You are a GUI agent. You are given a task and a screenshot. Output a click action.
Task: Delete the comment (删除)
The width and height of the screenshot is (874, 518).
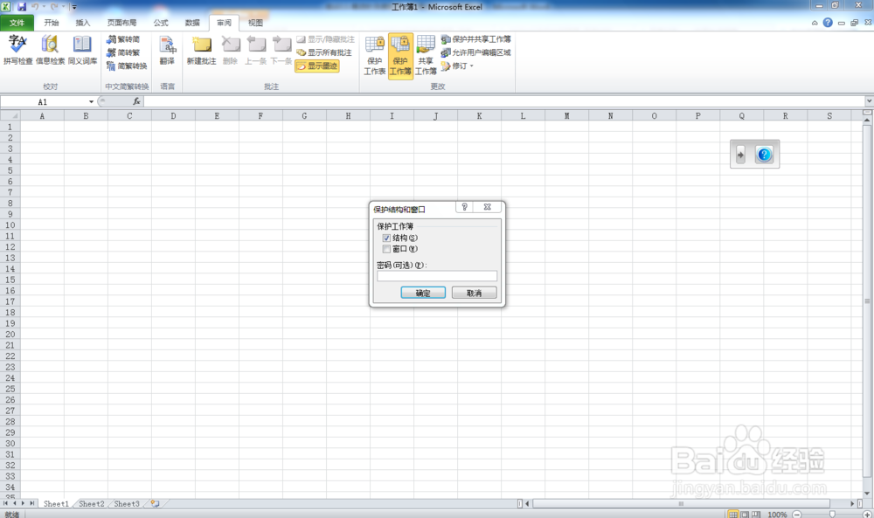click(x=230, y=50)
